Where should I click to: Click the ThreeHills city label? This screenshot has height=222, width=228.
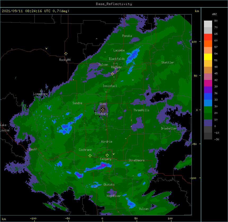coord(141,110)
